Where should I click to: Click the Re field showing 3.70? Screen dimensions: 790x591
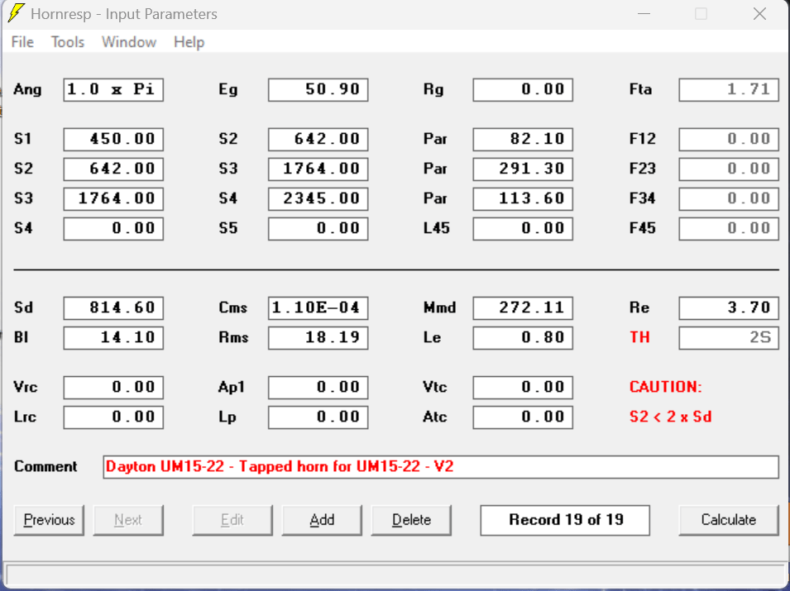pyautogui.click(x=729, y=308)
